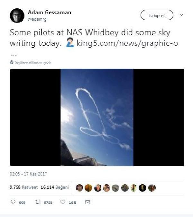Click the İngilizce dilinden çevir translate link

click(x=33, y=63)
